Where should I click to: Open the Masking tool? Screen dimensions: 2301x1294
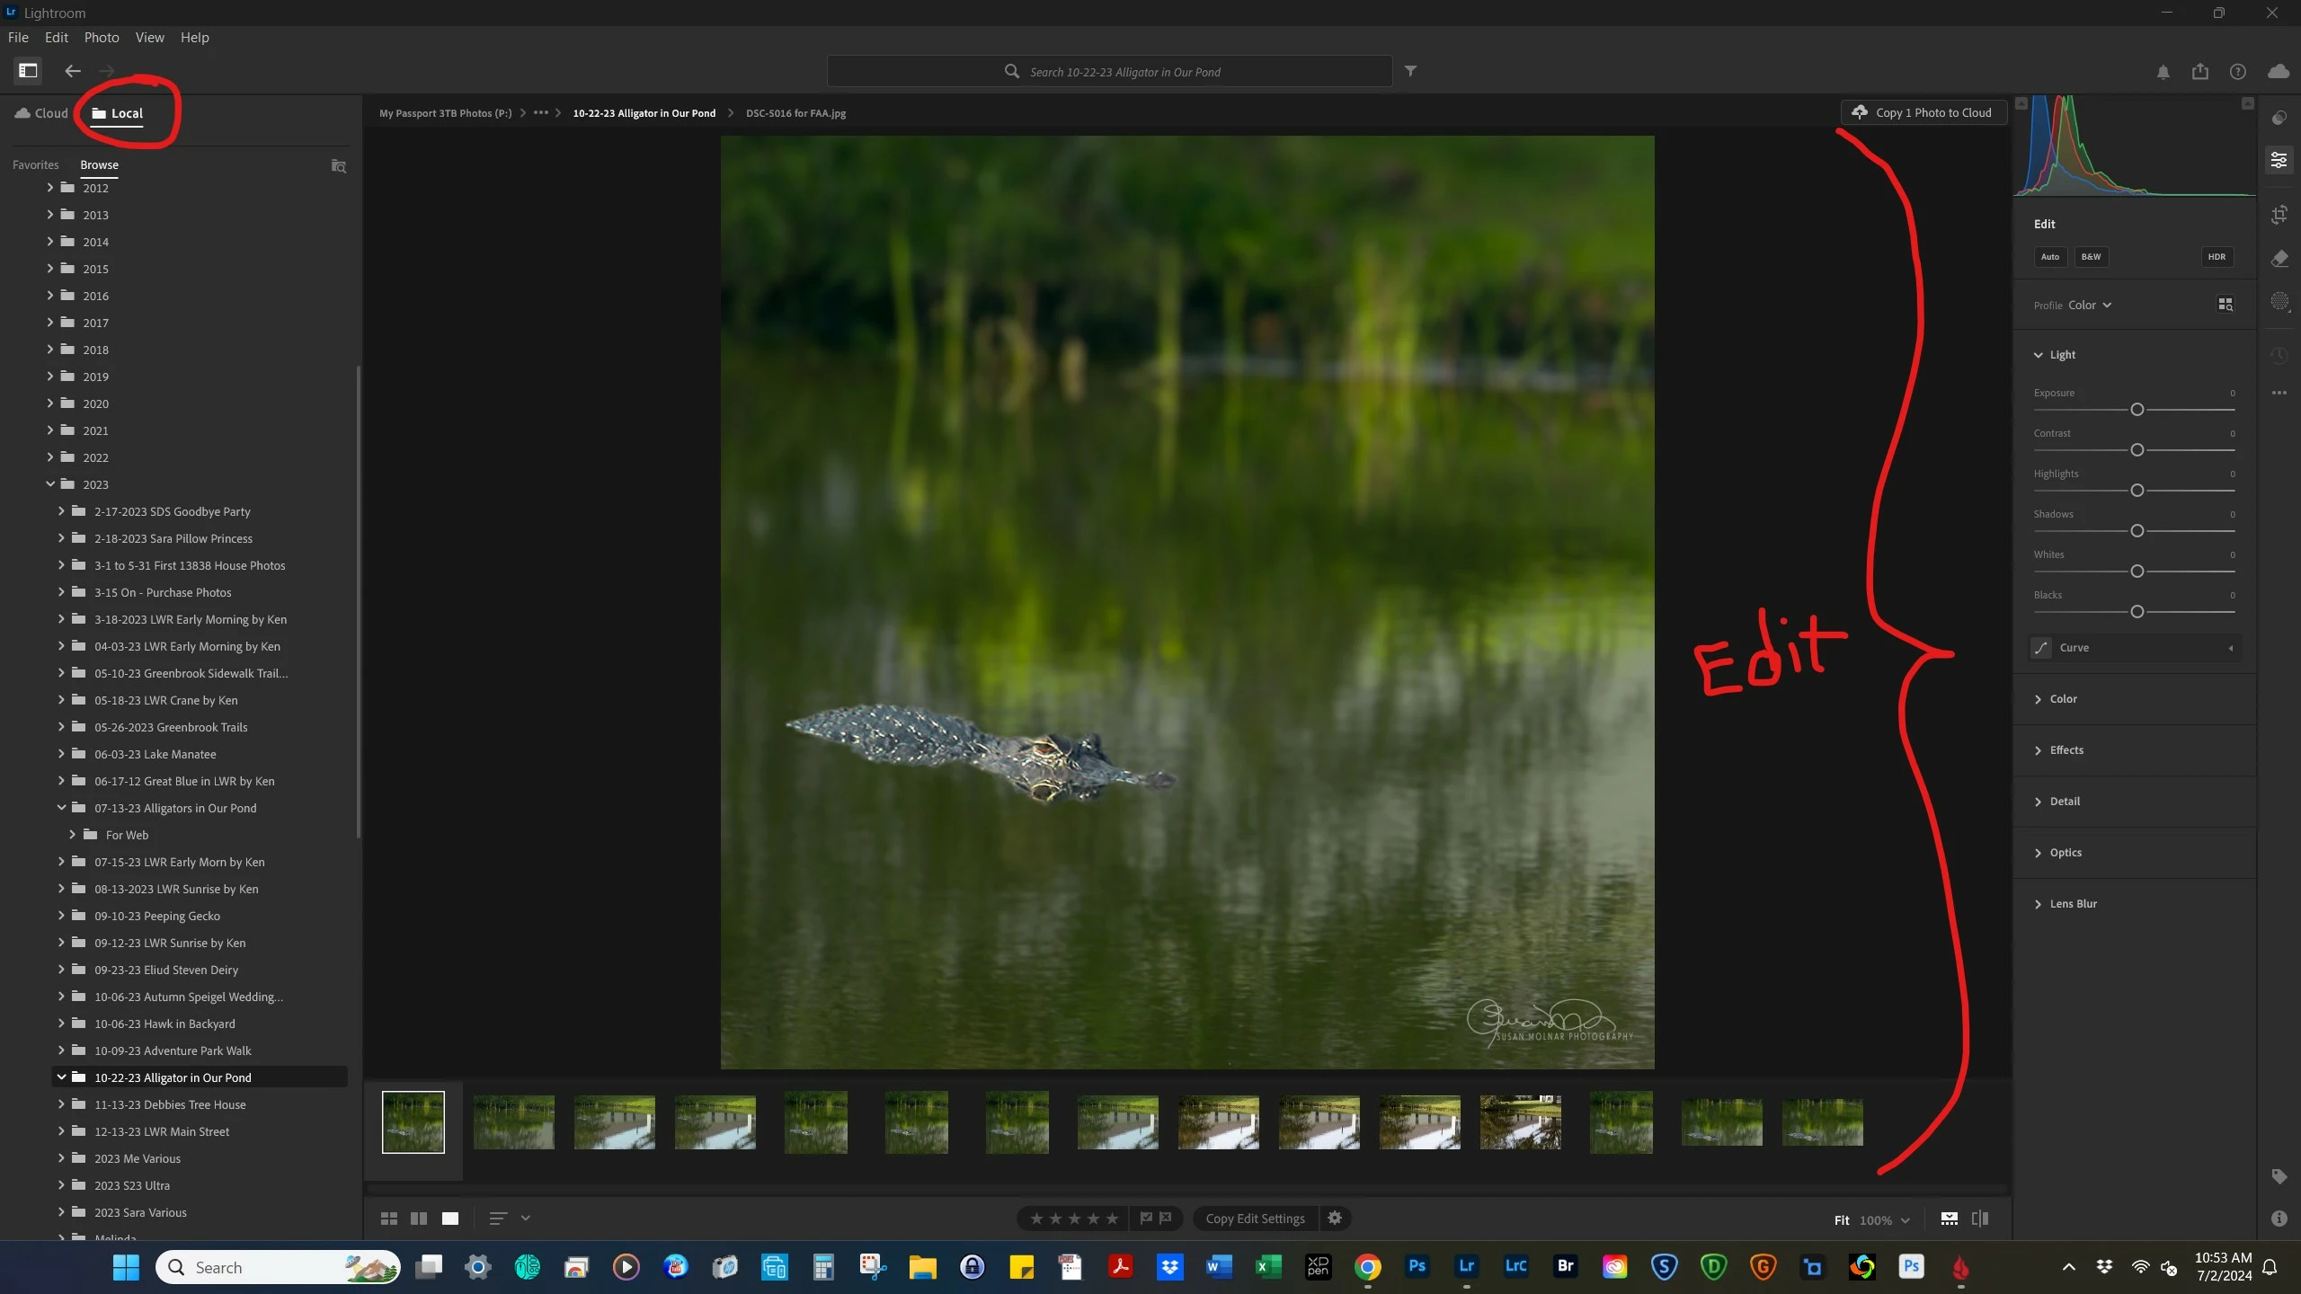pos(2279,302)
